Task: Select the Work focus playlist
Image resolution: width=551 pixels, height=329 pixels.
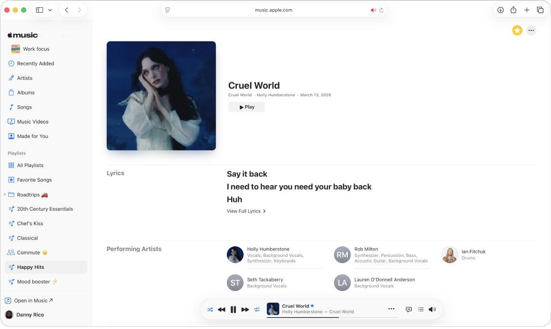Action: tap(46, 49)
